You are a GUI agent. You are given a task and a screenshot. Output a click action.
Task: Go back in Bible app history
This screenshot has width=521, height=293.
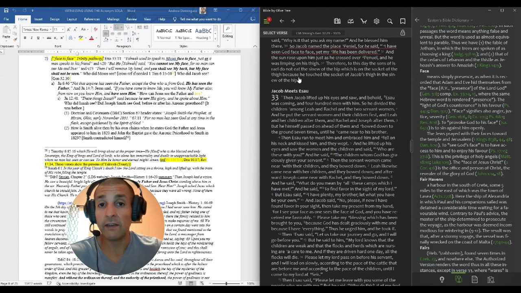click(x=282, y=21)
